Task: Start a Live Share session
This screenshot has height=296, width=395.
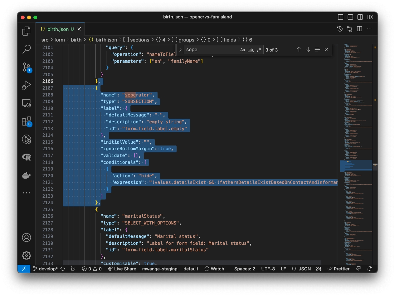Action: [122, 269]
